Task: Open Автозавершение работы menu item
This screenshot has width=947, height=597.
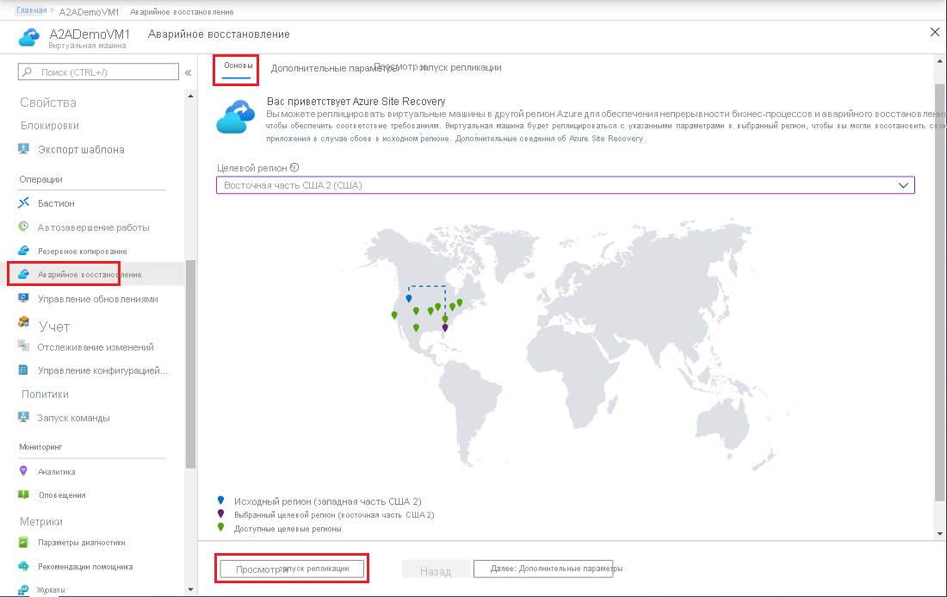Action: [94, 227]
